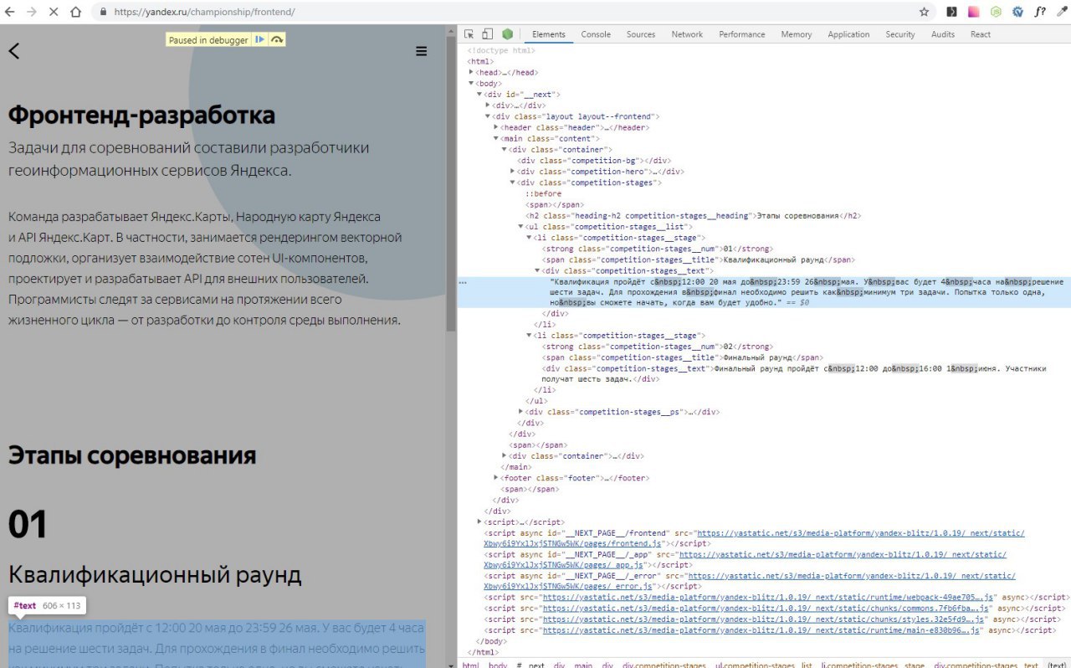Click the Этапы соревнования heading on page
Screen dimensions: 1071x668
(132, 455)
